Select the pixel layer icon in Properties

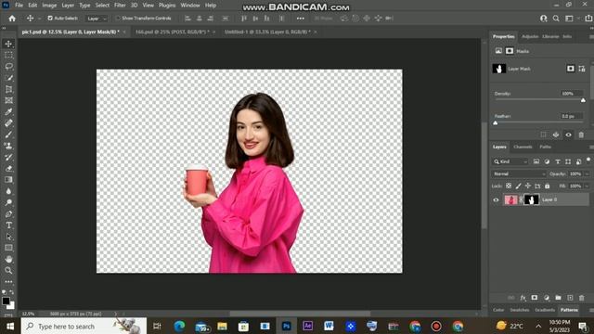[x=498, y=51]
